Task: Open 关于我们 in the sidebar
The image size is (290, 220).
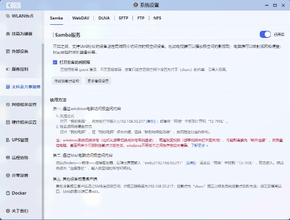Action: tap(20, 211)
